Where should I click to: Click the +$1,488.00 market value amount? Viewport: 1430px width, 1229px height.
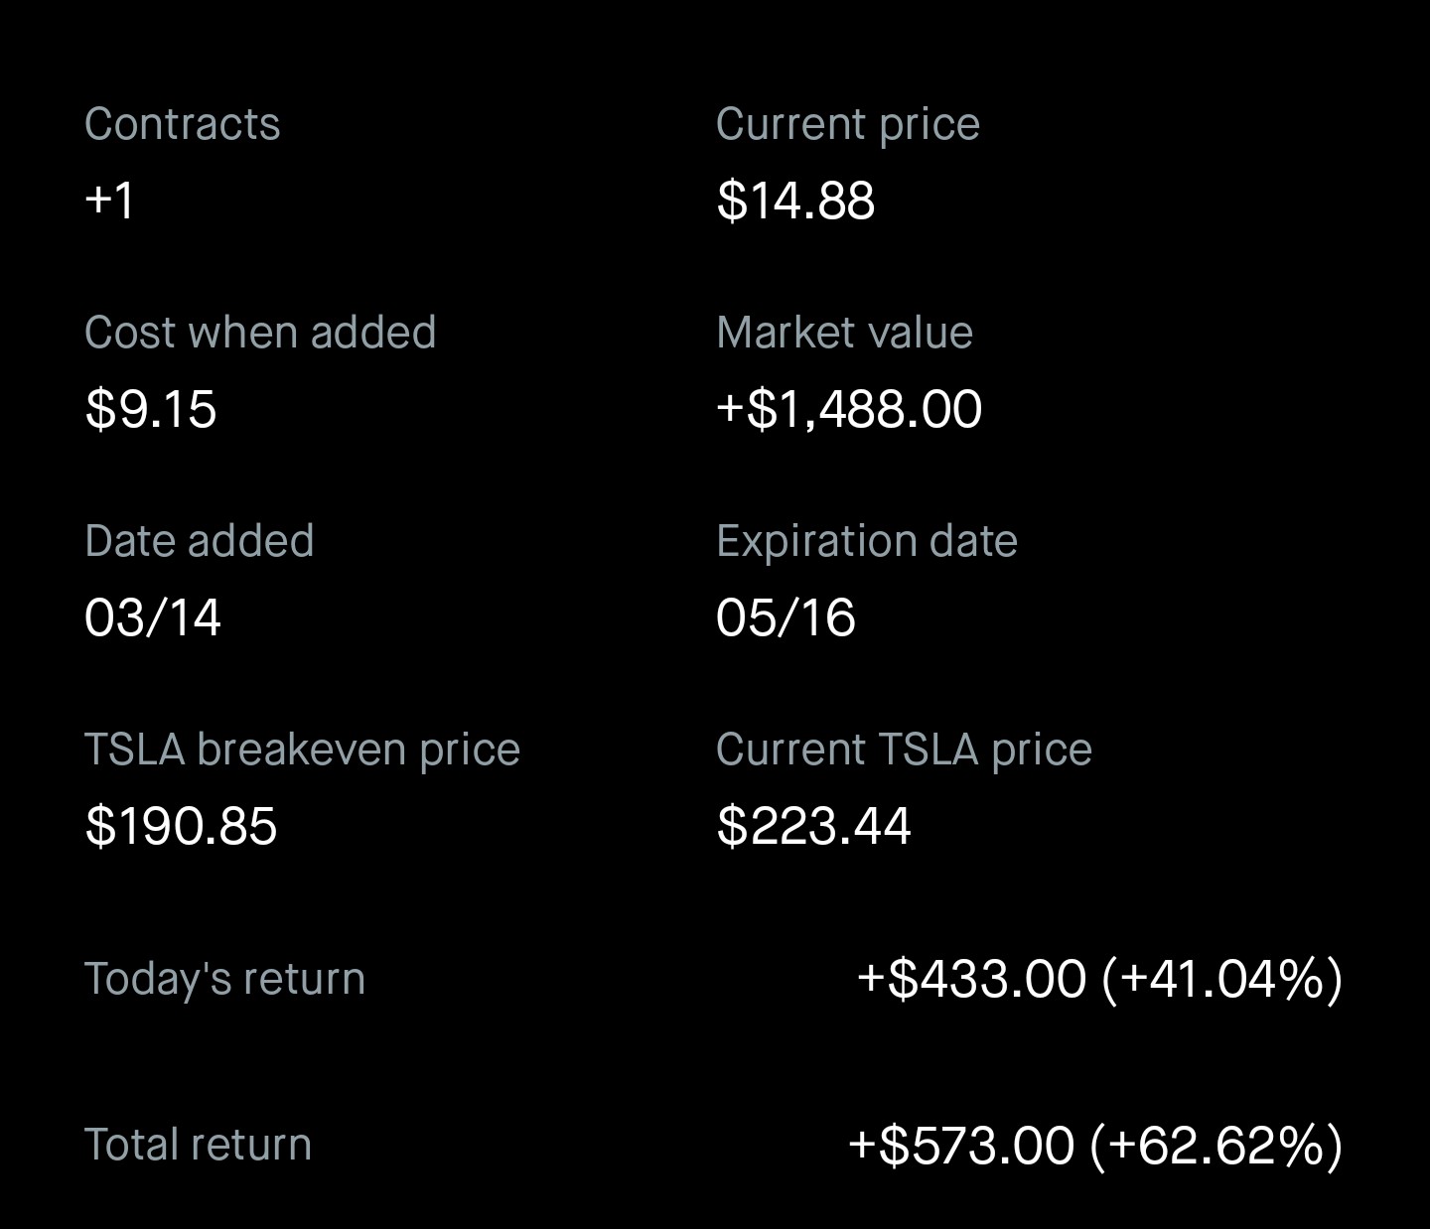pos(849,408)
